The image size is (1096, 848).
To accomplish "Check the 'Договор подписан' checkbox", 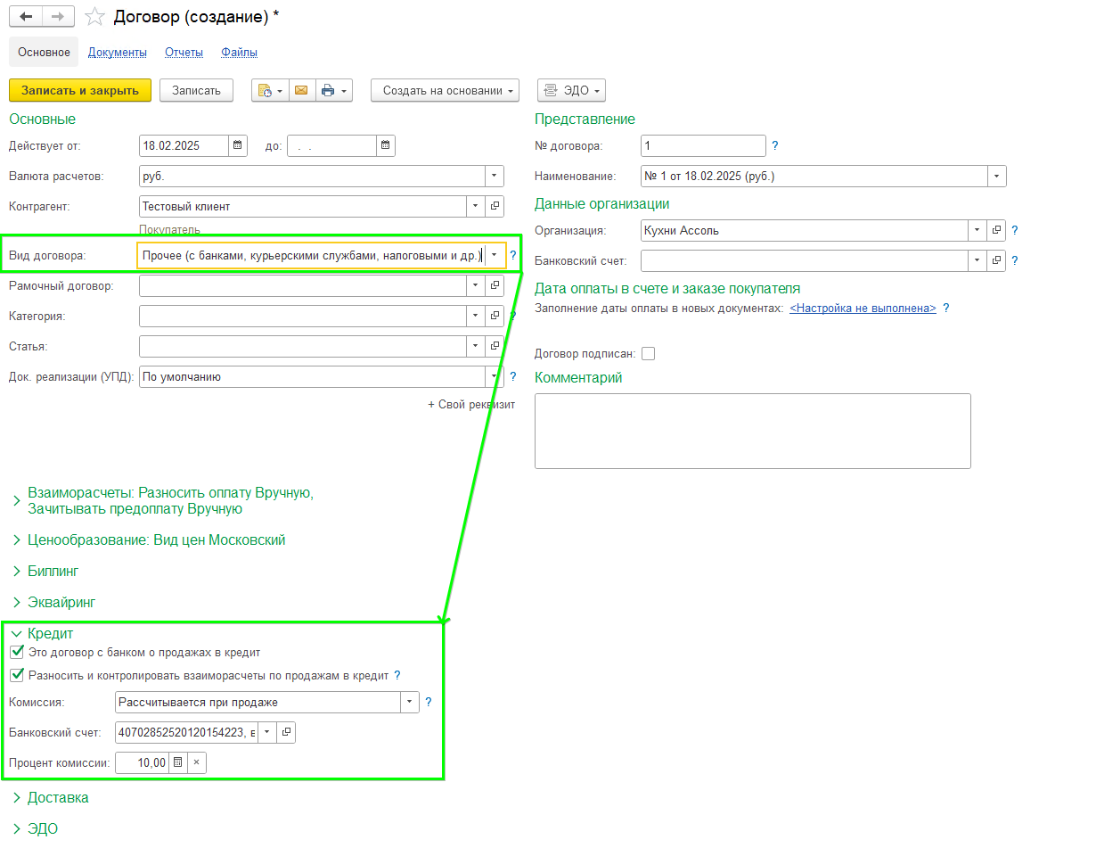I will coord(648,354).
